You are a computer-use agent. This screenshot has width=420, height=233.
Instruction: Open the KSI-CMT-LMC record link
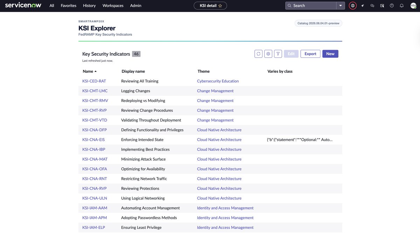(x=95, y=91)
